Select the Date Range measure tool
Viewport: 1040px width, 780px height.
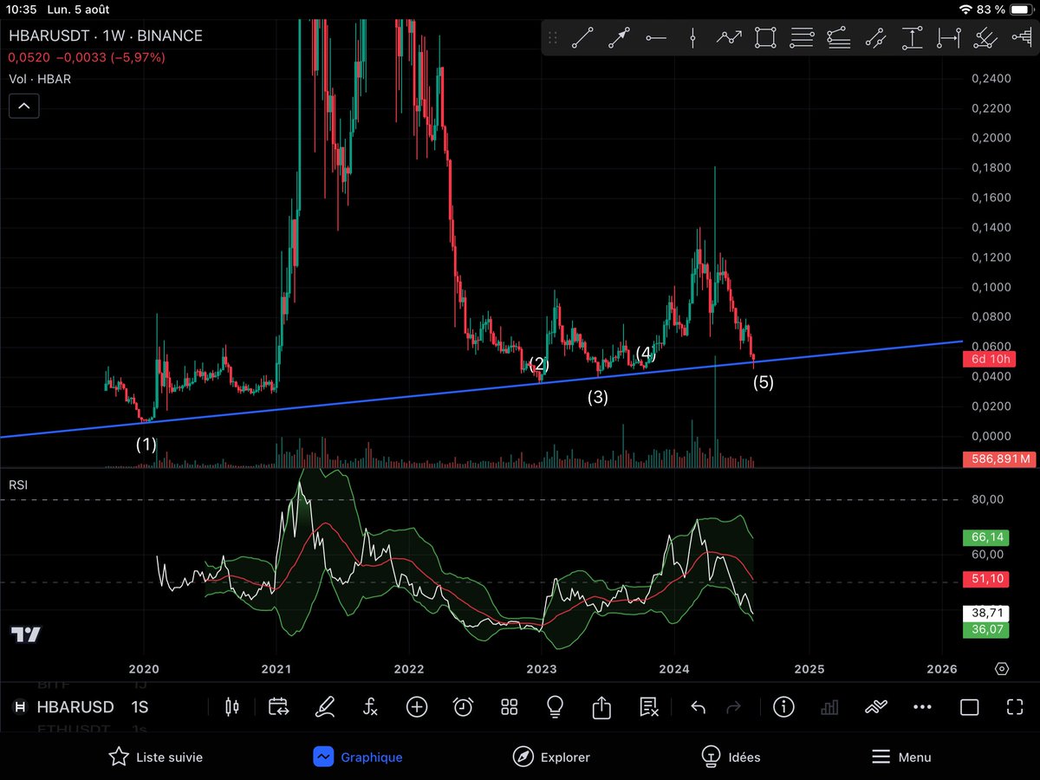[949, 37]
